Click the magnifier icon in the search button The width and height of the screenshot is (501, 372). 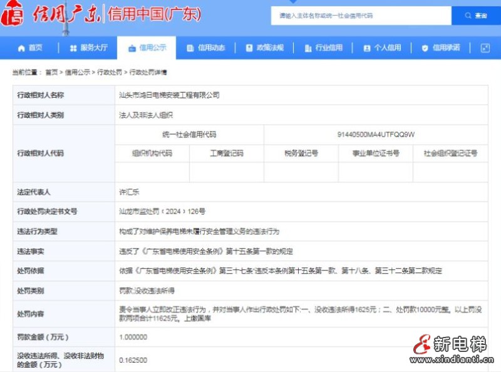click(x=468, y=16)
